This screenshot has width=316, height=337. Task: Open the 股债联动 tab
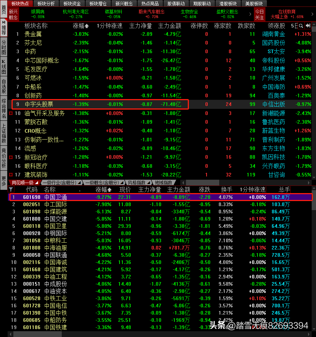[x=176, y=4]
